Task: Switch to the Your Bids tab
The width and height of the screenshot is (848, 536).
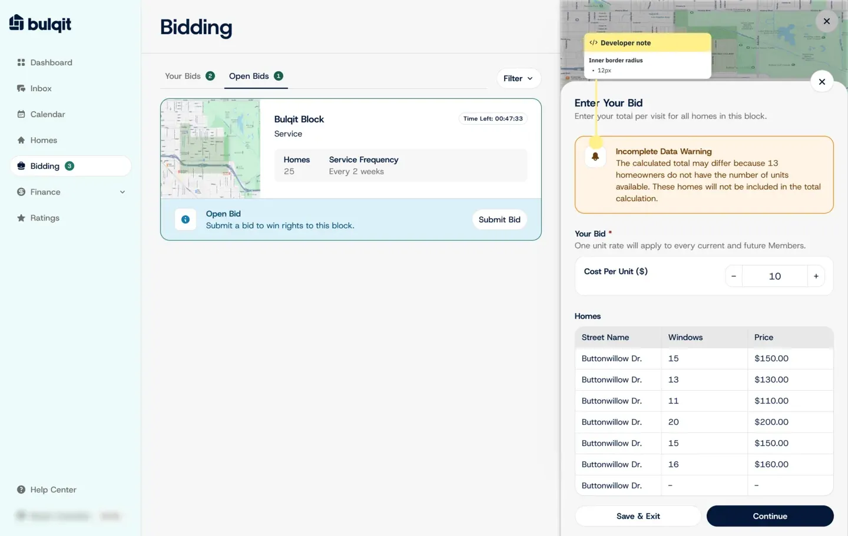Action: [x=190, y=76]
